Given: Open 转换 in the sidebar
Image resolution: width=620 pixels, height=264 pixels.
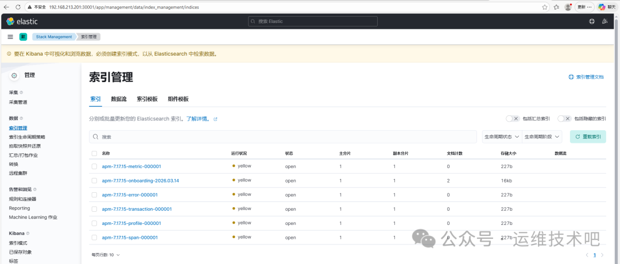Looking at the screenshot, I should point(13,164).
